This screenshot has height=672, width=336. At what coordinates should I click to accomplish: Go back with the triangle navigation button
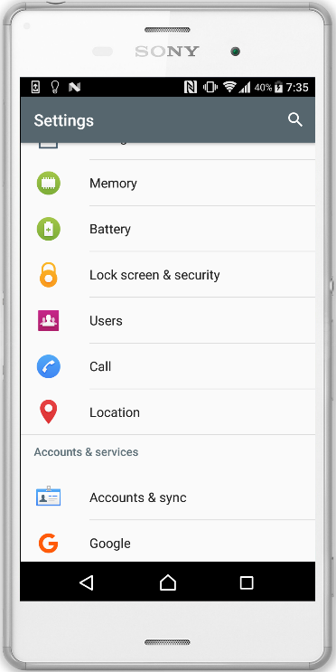[87, 582]
